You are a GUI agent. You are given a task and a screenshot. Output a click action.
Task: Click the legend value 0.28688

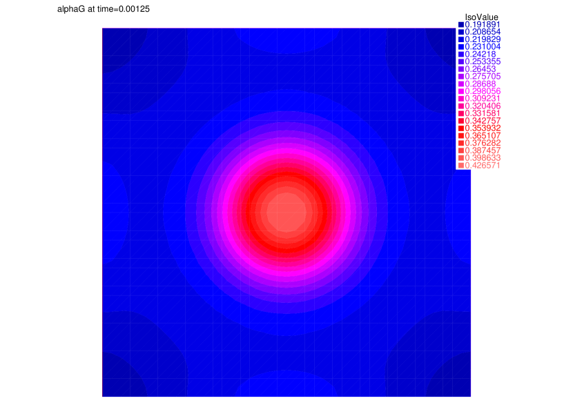click(480, 83)
